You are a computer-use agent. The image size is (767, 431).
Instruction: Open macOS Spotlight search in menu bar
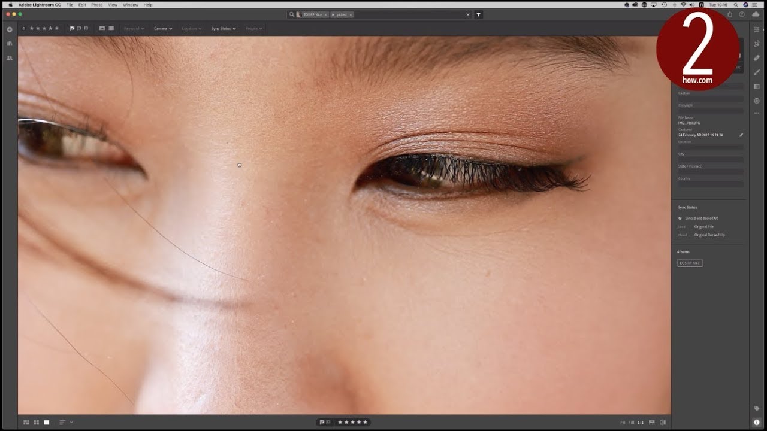pos(736,5)
